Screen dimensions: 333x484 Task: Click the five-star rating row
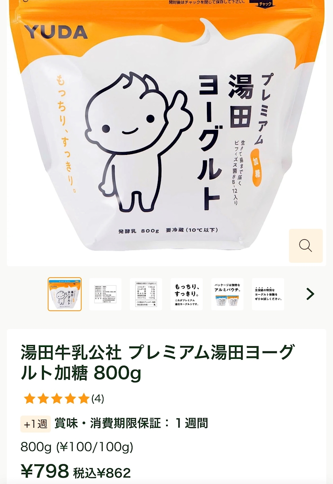point(63,399)
